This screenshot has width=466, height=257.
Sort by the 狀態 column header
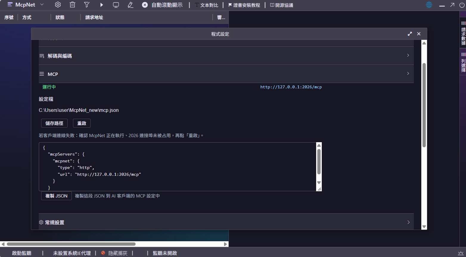coord(60,17)
